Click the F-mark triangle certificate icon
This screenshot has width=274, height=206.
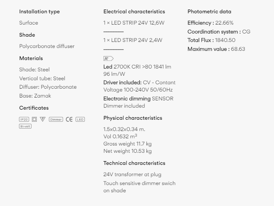pos(43,119)
